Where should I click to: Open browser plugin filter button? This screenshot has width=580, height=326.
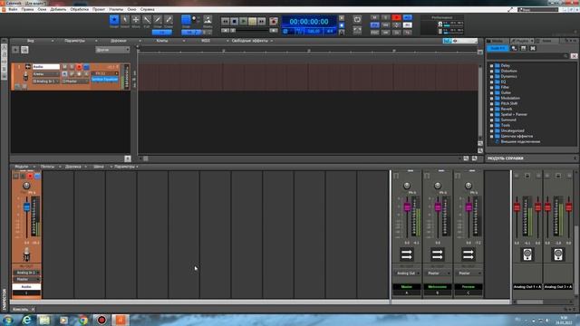pos(498,48)
